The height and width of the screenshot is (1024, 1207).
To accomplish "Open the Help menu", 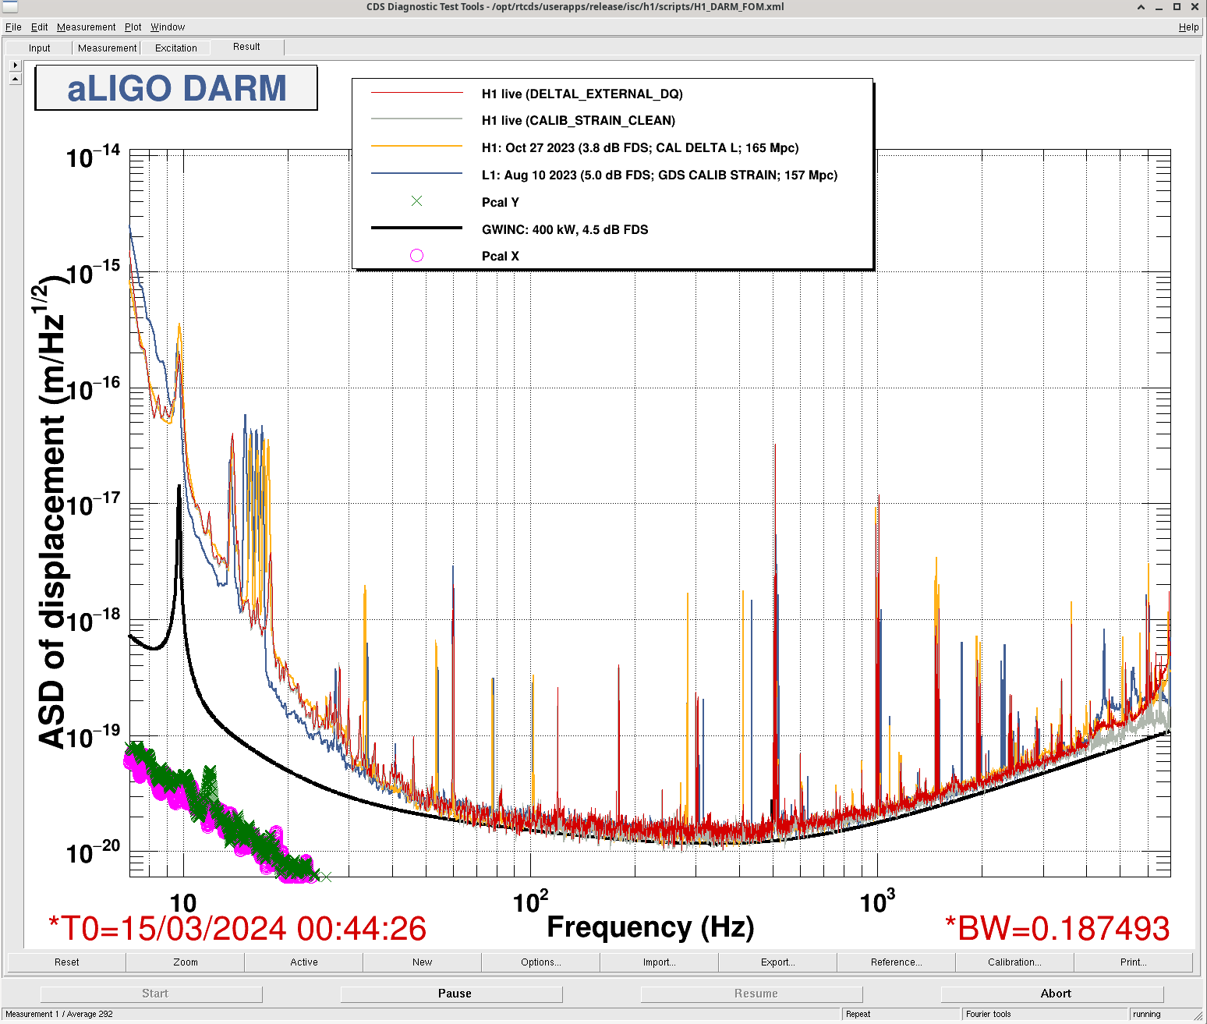I will 1188,27.
